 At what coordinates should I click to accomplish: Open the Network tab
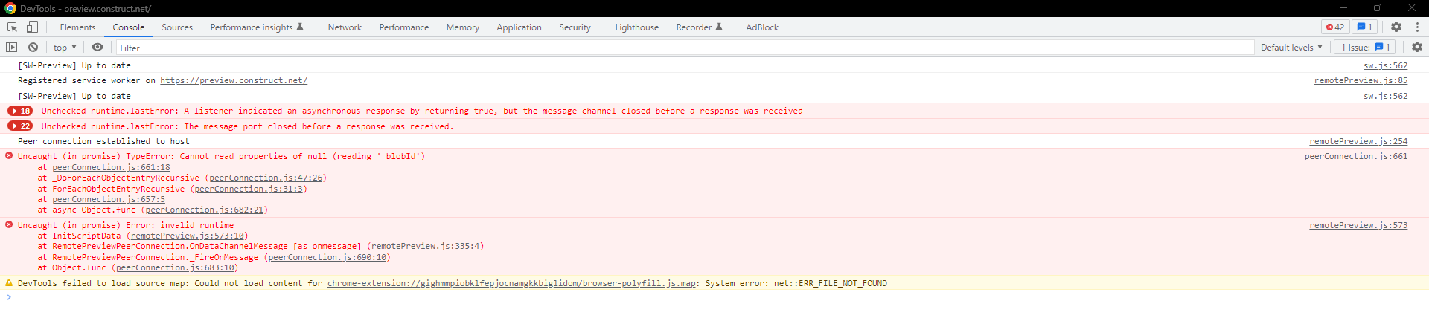coord(345,27)
